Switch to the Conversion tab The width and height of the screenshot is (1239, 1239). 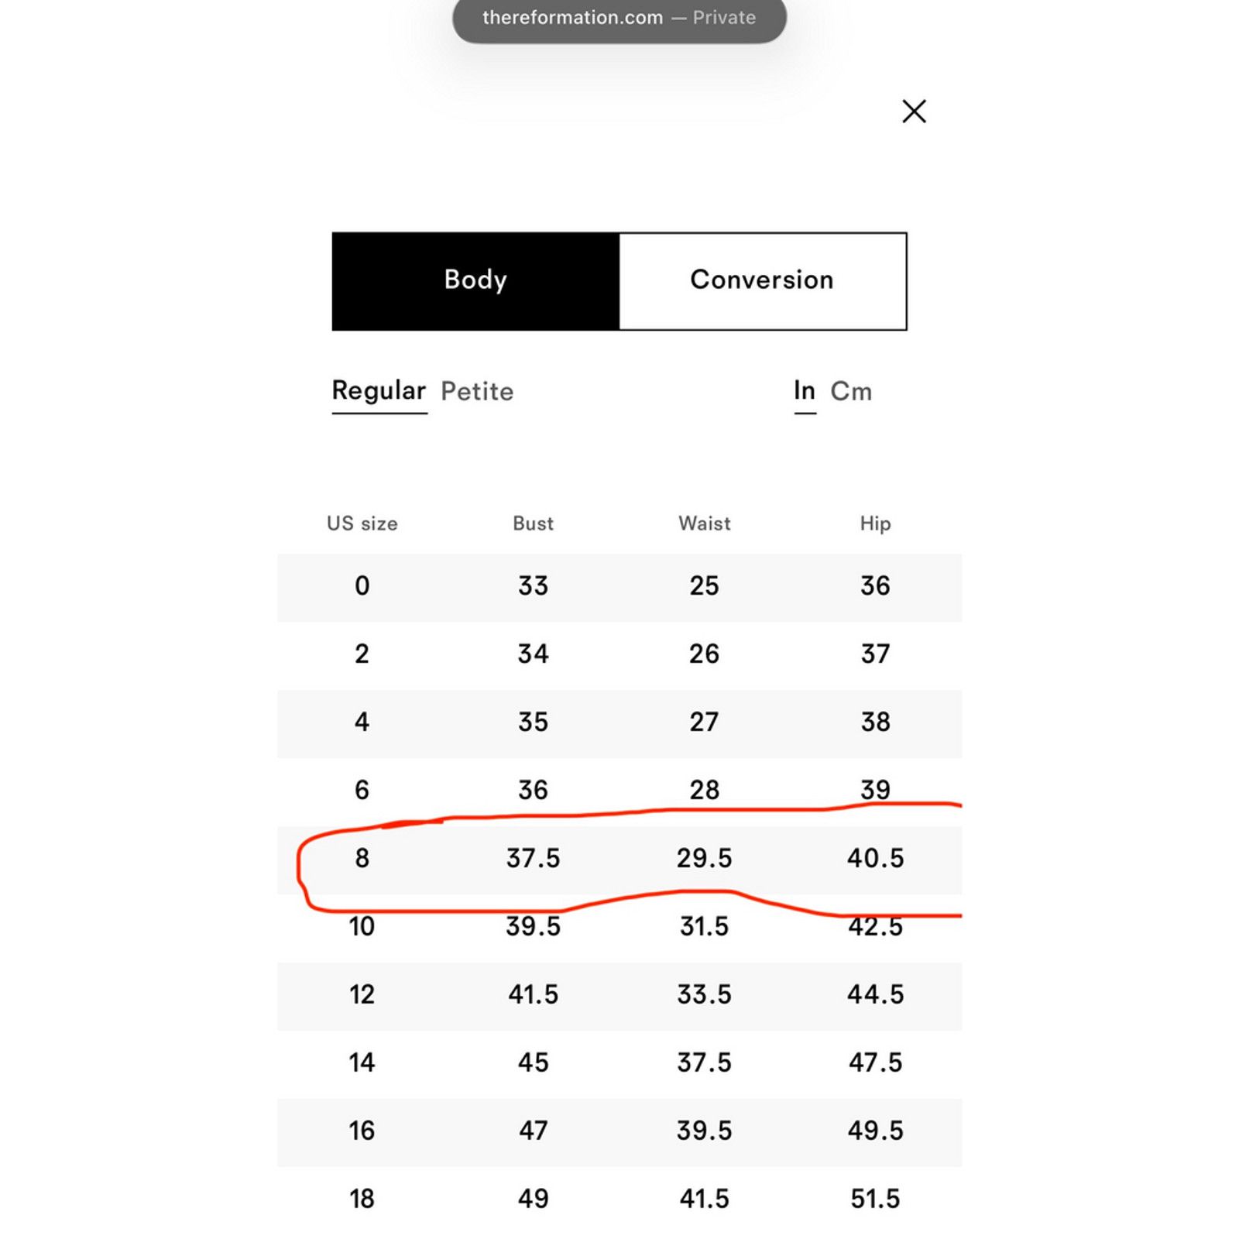click(763, 281)
